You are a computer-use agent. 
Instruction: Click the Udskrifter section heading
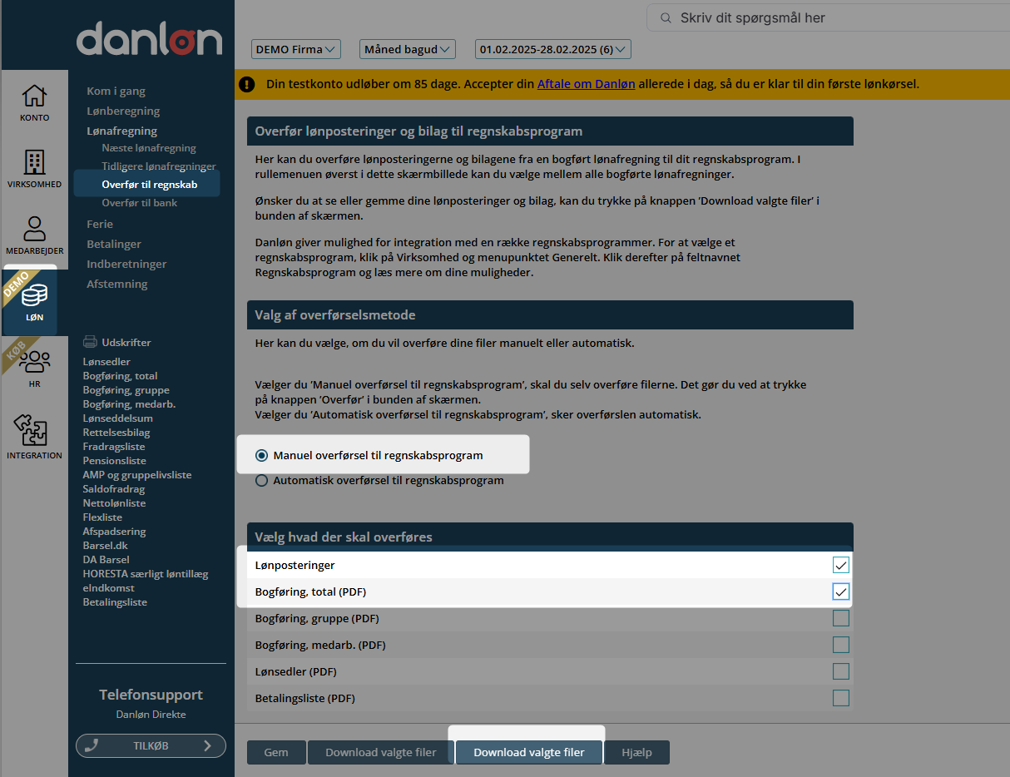126,342
